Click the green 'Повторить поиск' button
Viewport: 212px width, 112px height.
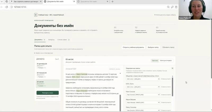(48, 93)
